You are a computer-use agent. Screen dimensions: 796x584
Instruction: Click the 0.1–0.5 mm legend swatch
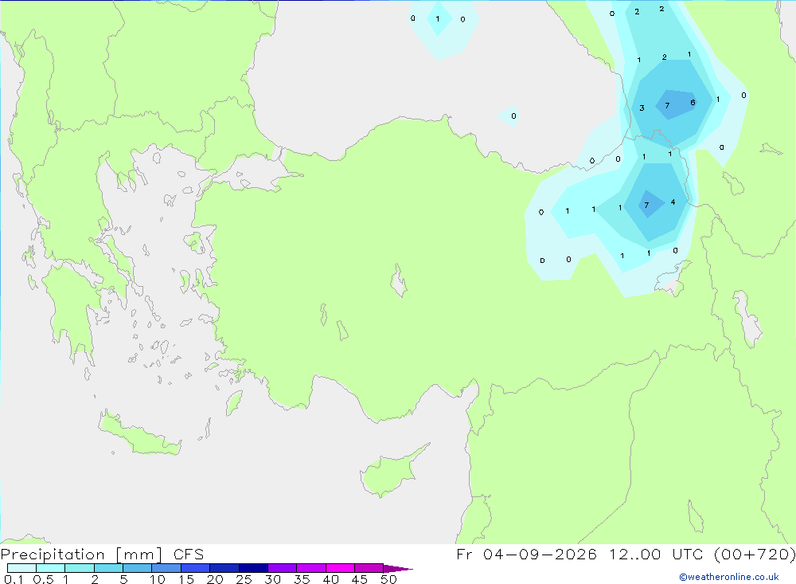point(21,568)
